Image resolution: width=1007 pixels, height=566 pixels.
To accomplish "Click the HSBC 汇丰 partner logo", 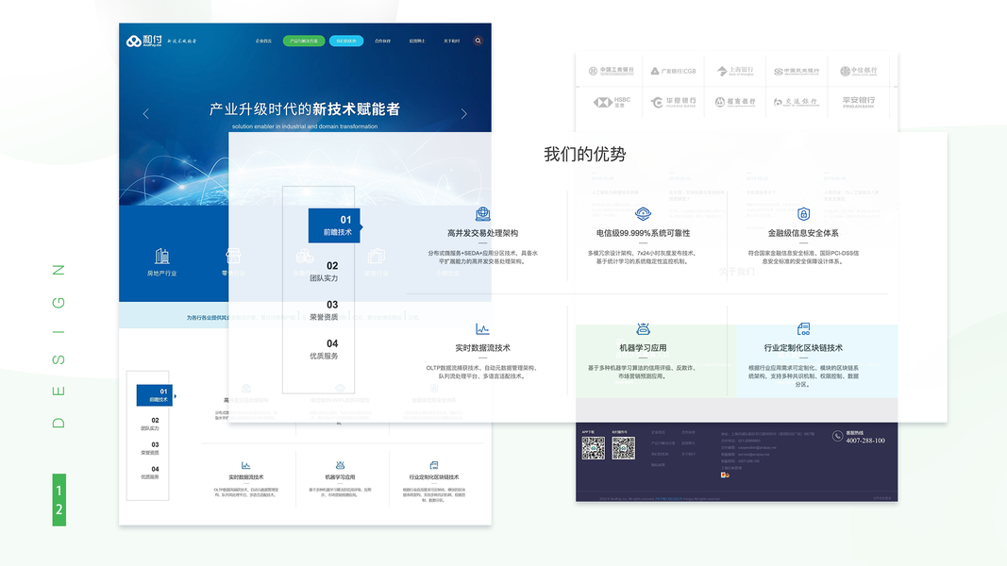I will click(x=612, y=102).
